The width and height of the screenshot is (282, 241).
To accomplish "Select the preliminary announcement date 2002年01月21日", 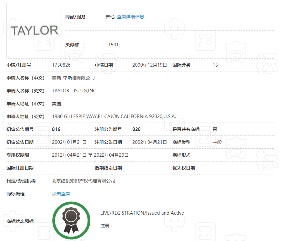I will [x=69, y=142].
